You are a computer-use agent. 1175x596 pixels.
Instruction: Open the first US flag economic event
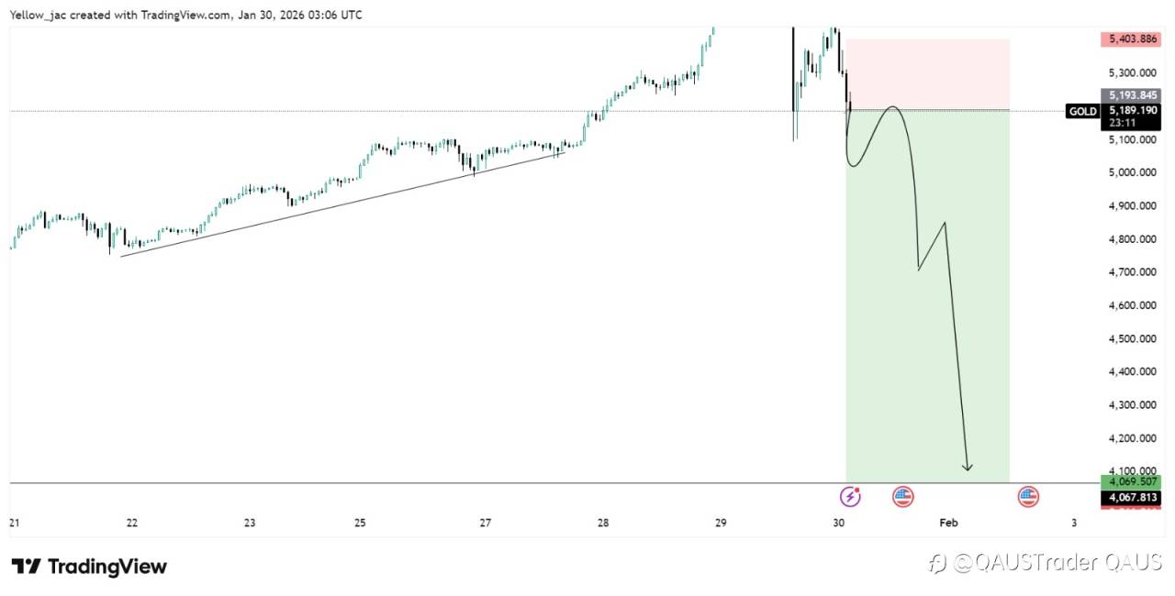coord(903,497)
